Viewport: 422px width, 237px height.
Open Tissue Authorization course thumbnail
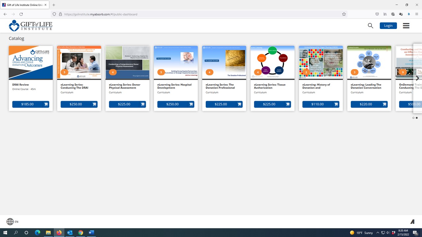click(x=272, y=63)
